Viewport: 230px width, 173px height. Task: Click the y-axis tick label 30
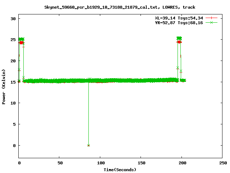pyautogui.click(x=13, y=19)
